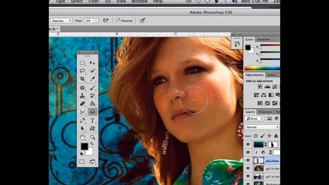329x185 pixels.
Task: Select the History Brush tool
Action: [x=93, y=96]
